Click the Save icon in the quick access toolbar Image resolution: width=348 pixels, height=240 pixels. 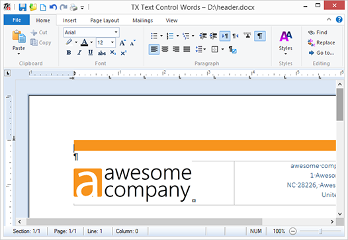(22, 7)
